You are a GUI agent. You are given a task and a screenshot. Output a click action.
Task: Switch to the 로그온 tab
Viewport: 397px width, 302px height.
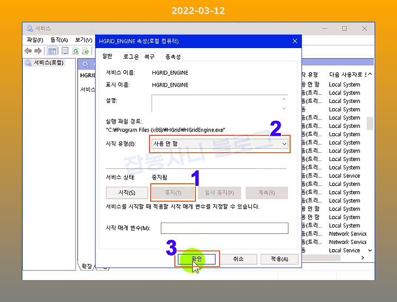click(131, 57)
